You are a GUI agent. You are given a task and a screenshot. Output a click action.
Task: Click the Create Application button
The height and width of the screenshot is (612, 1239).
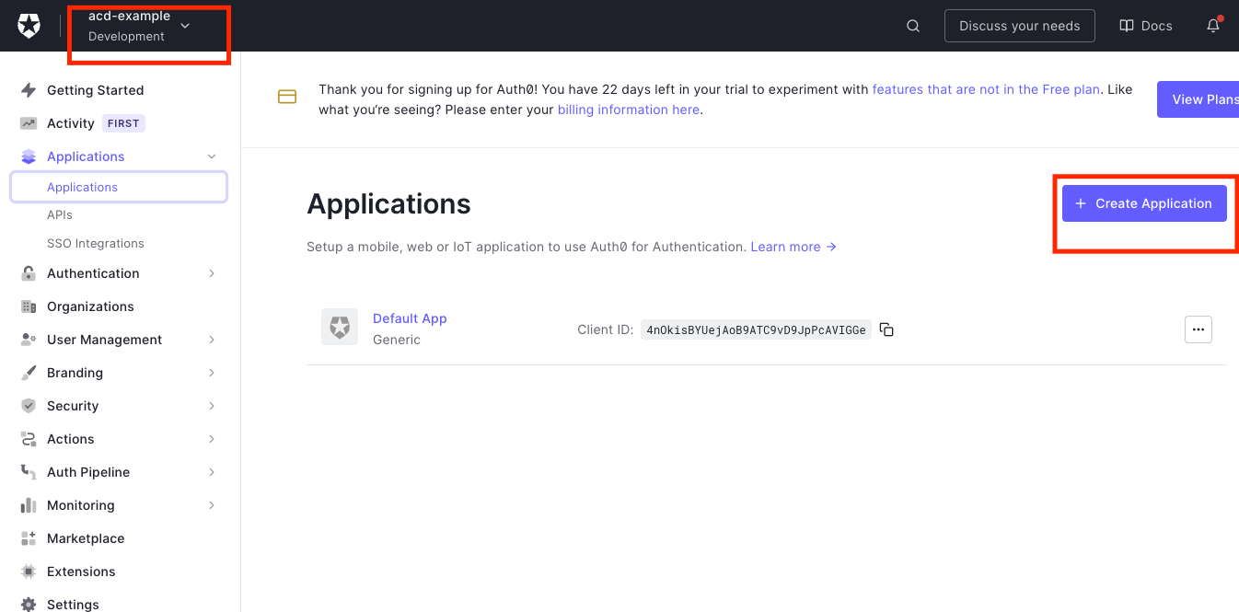point(1144,203)
